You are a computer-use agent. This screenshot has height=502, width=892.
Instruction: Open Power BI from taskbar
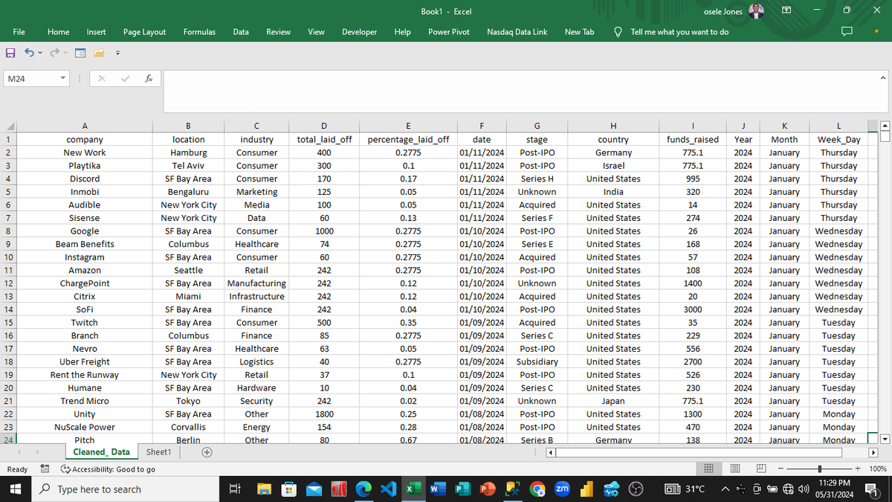(586, 489)
